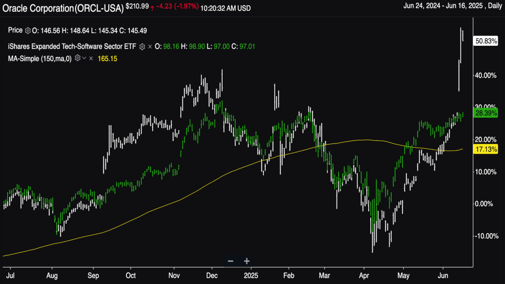Expand the MA-Simple indicator dropdown chevron
The image size is (505, 284).
coord(84,58)
